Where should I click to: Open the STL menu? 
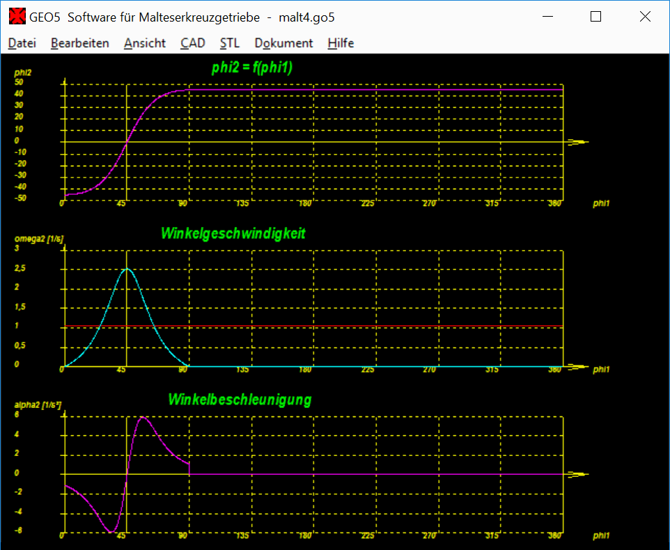(x=229, y=43)
